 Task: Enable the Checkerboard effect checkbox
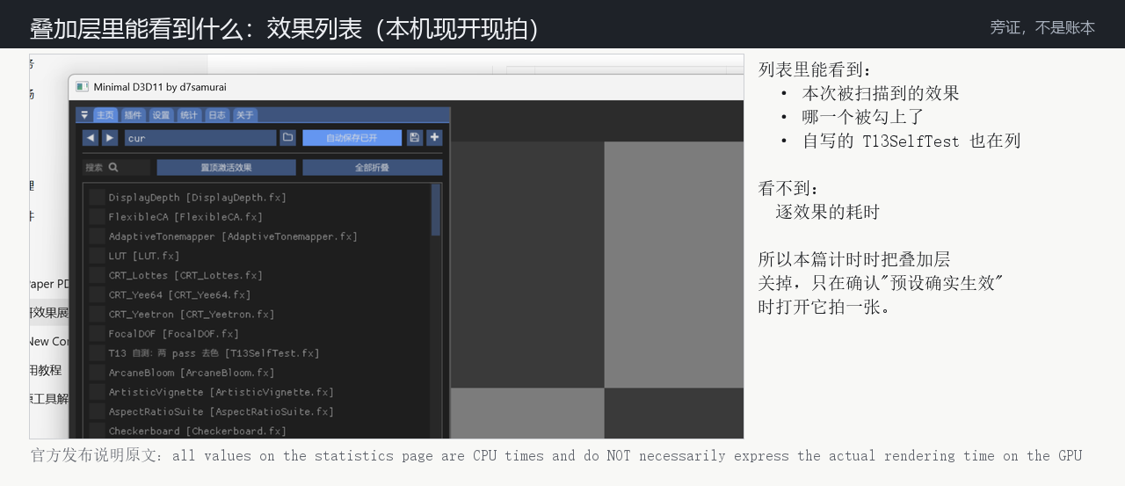tap(97, 431)
